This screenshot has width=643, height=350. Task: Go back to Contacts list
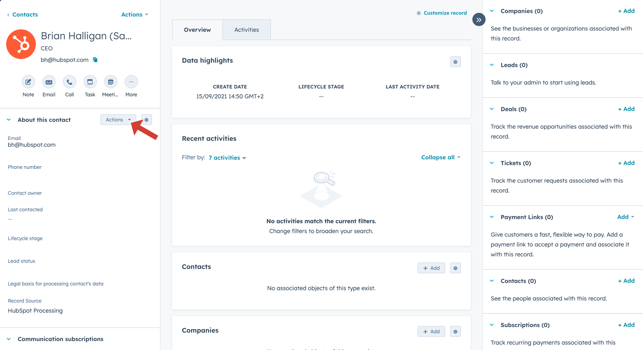click(23, 14)
